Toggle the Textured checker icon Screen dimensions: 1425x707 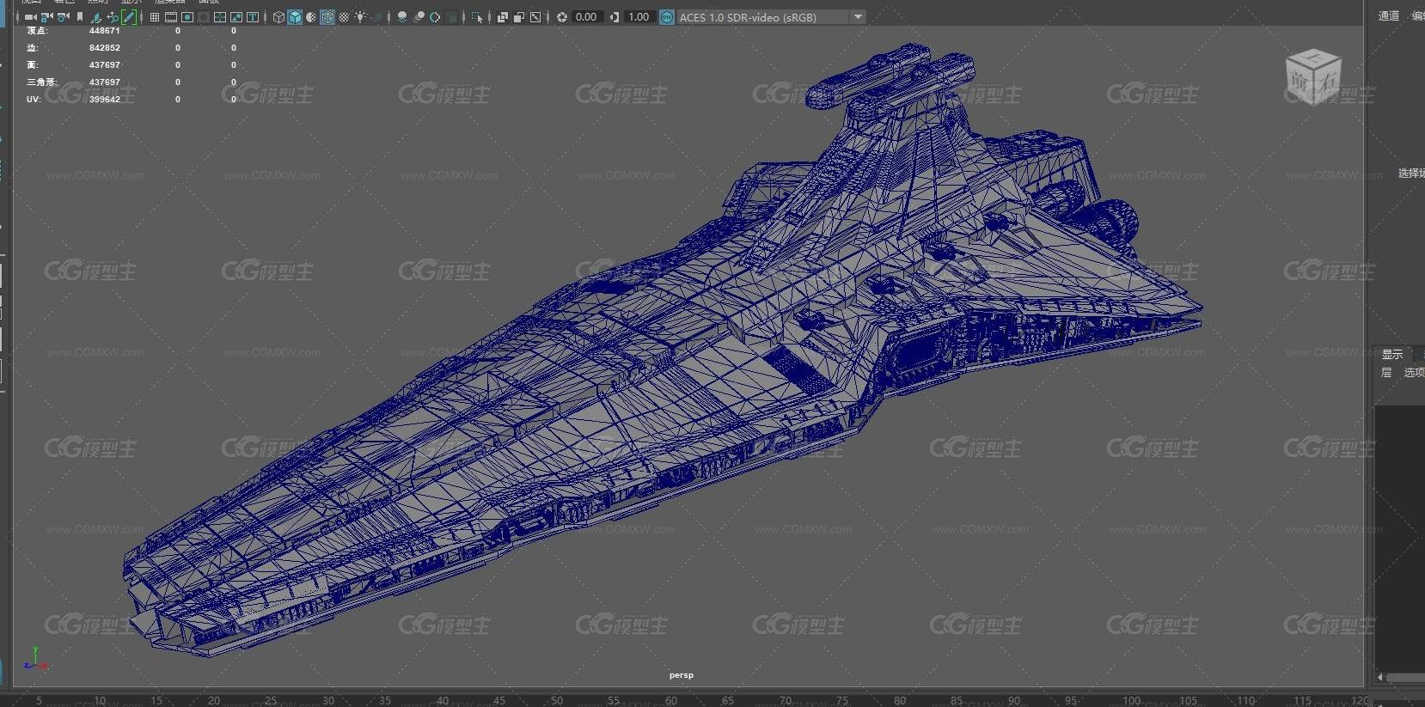344,17
